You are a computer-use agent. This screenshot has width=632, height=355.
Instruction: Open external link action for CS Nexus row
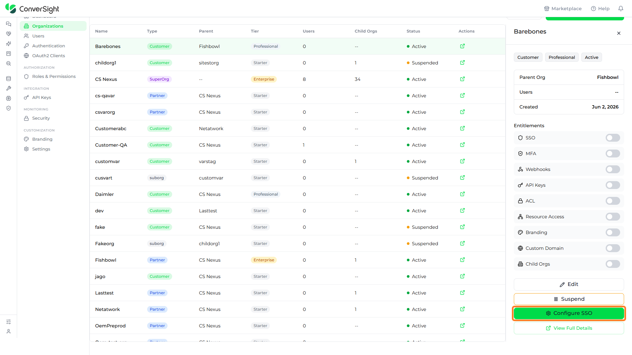462,79
